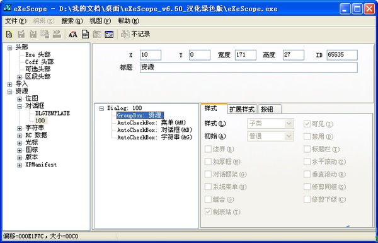Click the greyed picture view toolbar icon
Image resolution: width=378 pixels, height=243 pixels.
click(x=97, y=34)
